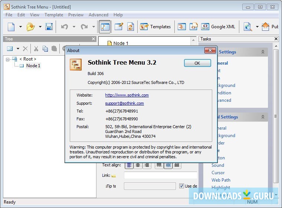Open the Cursor settings link
Image resolution: width=282 pixels, height=208 pixels.
pos(218,172)
